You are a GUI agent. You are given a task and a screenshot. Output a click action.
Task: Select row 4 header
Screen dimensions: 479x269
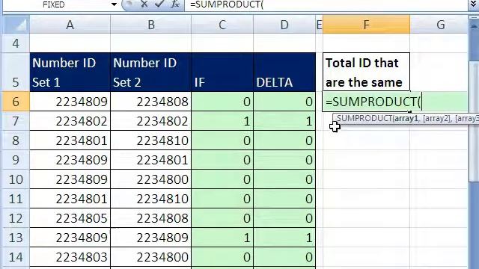click(x=16, y=43)
